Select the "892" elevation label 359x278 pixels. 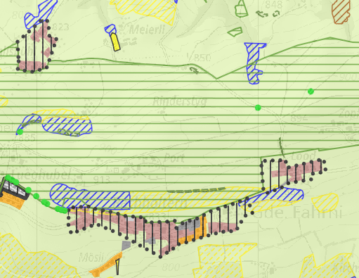point(299,118)
